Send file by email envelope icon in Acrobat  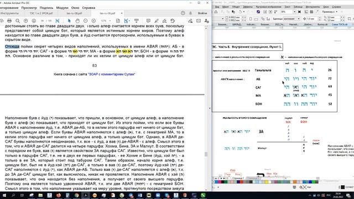pos(199,21)
